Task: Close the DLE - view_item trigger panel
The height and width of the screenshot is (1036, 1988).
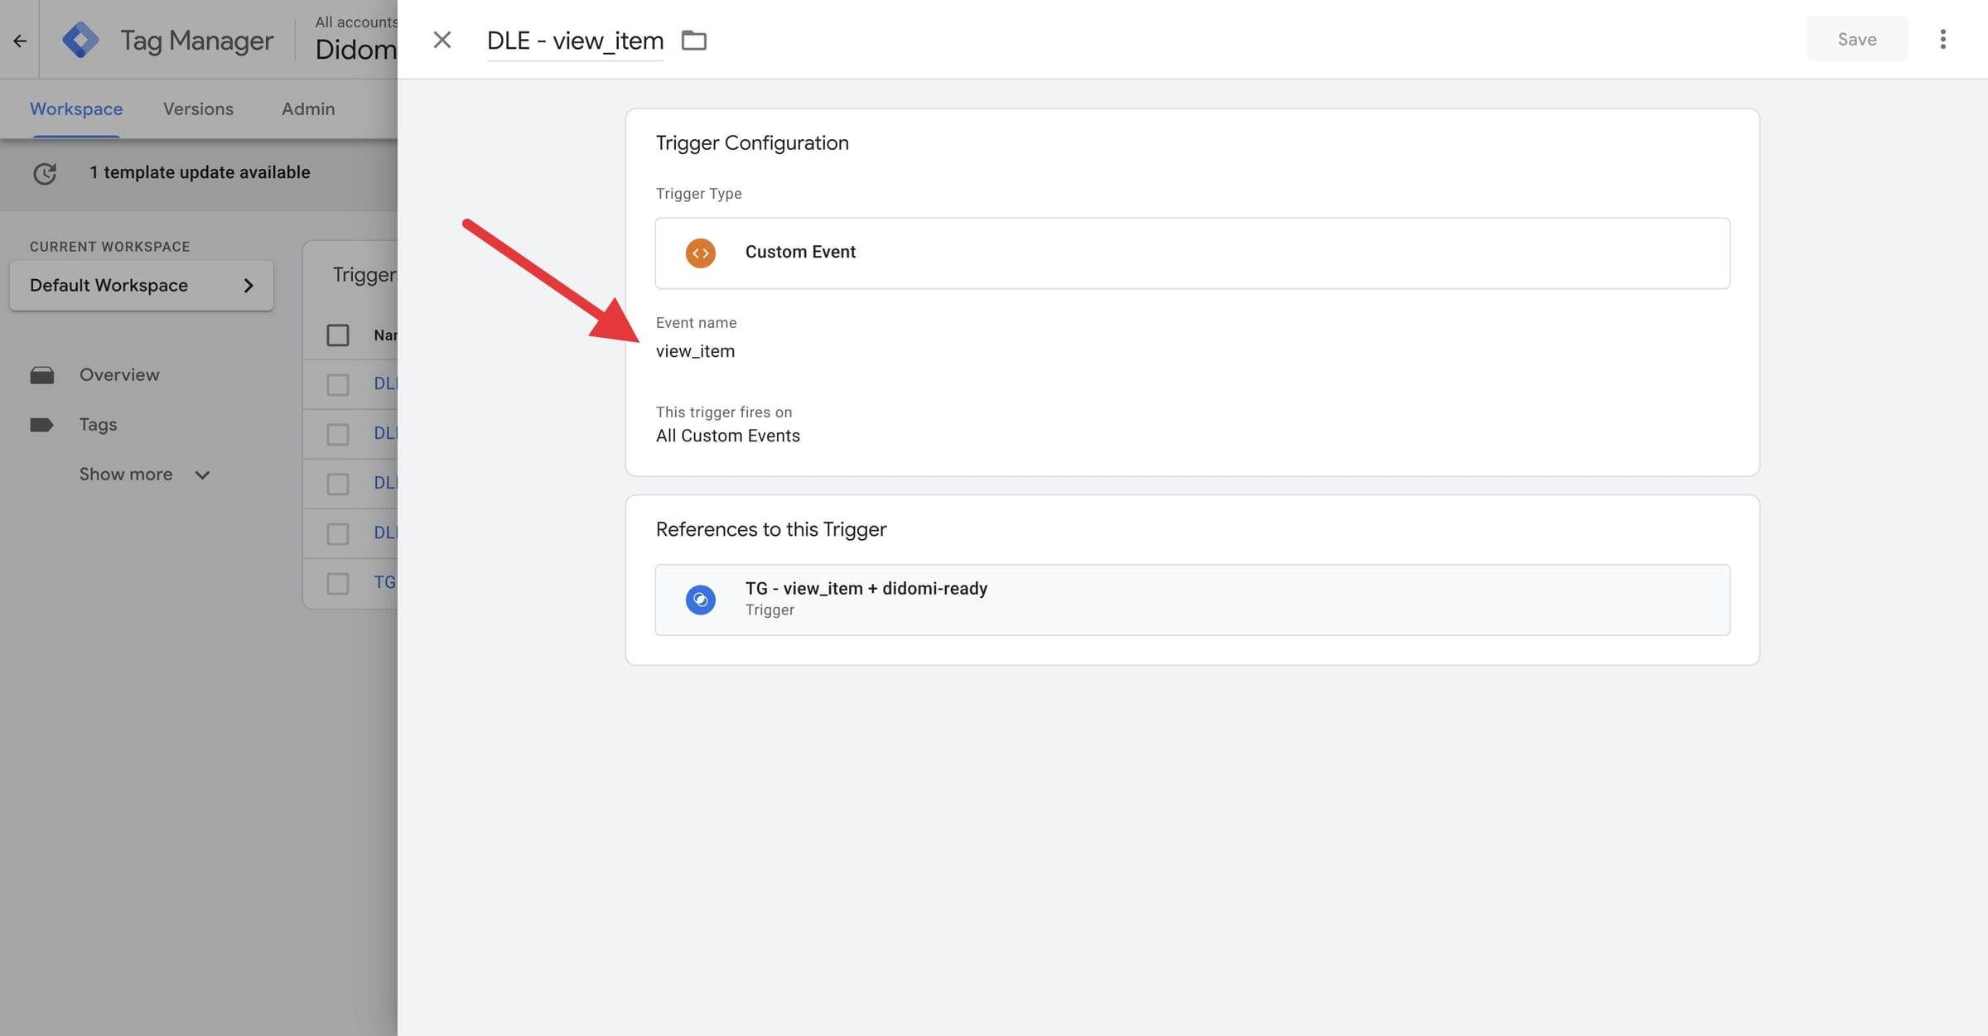Action: [x=442, y=40]
